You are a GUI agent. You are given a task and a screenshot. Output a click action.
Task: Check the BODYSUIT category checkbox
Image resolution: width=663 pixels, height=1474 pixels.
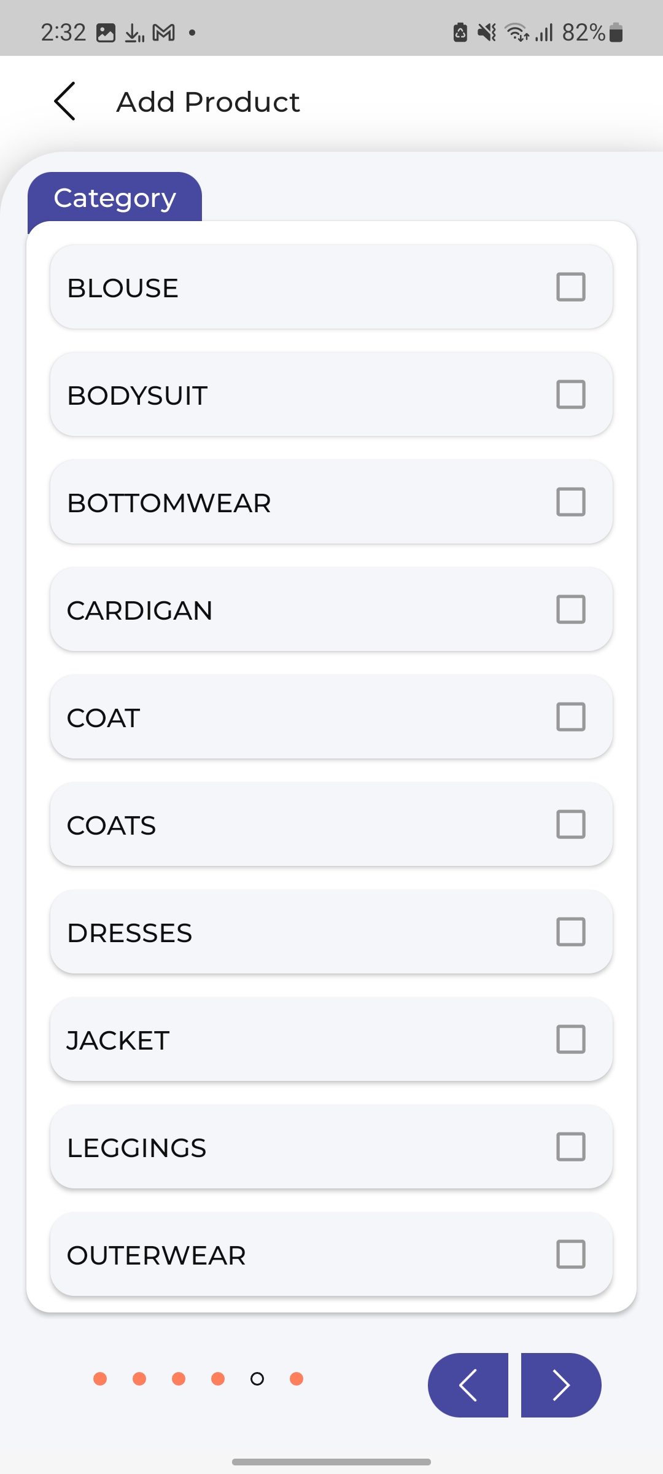tap(570, 394)
